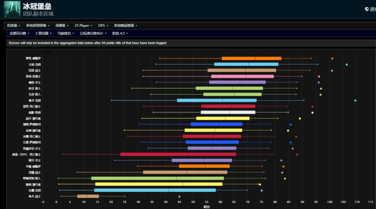Open the DPS role menu
This screenshot has height=209, width=376.
[x=103, y=25]
